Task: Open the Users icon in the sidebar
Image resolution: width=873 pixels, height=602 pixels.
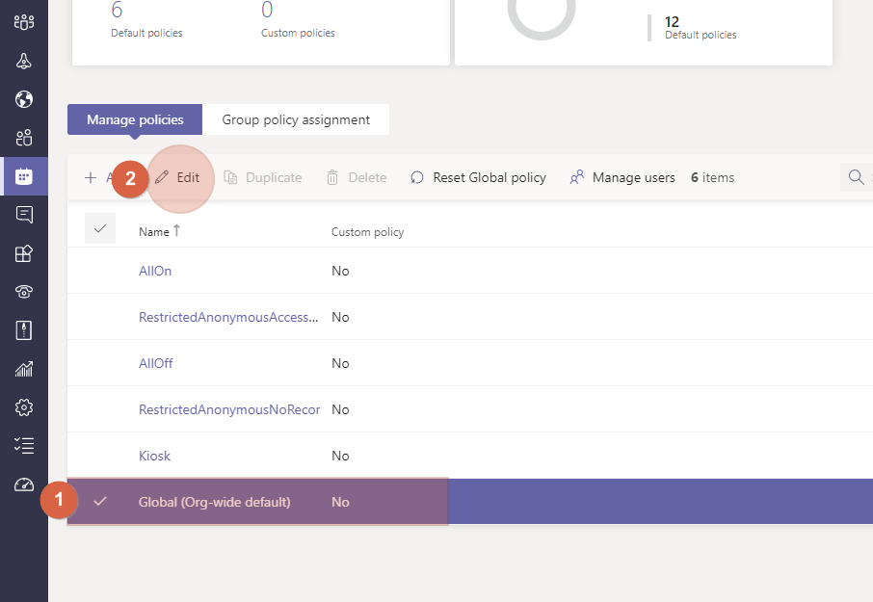Action: click(24, 138)
